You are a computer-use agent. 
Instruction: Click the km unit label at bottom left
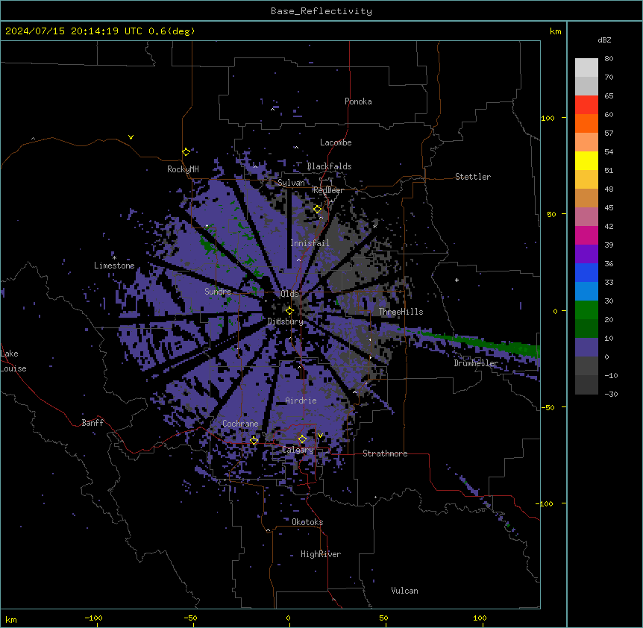[11, 620]
